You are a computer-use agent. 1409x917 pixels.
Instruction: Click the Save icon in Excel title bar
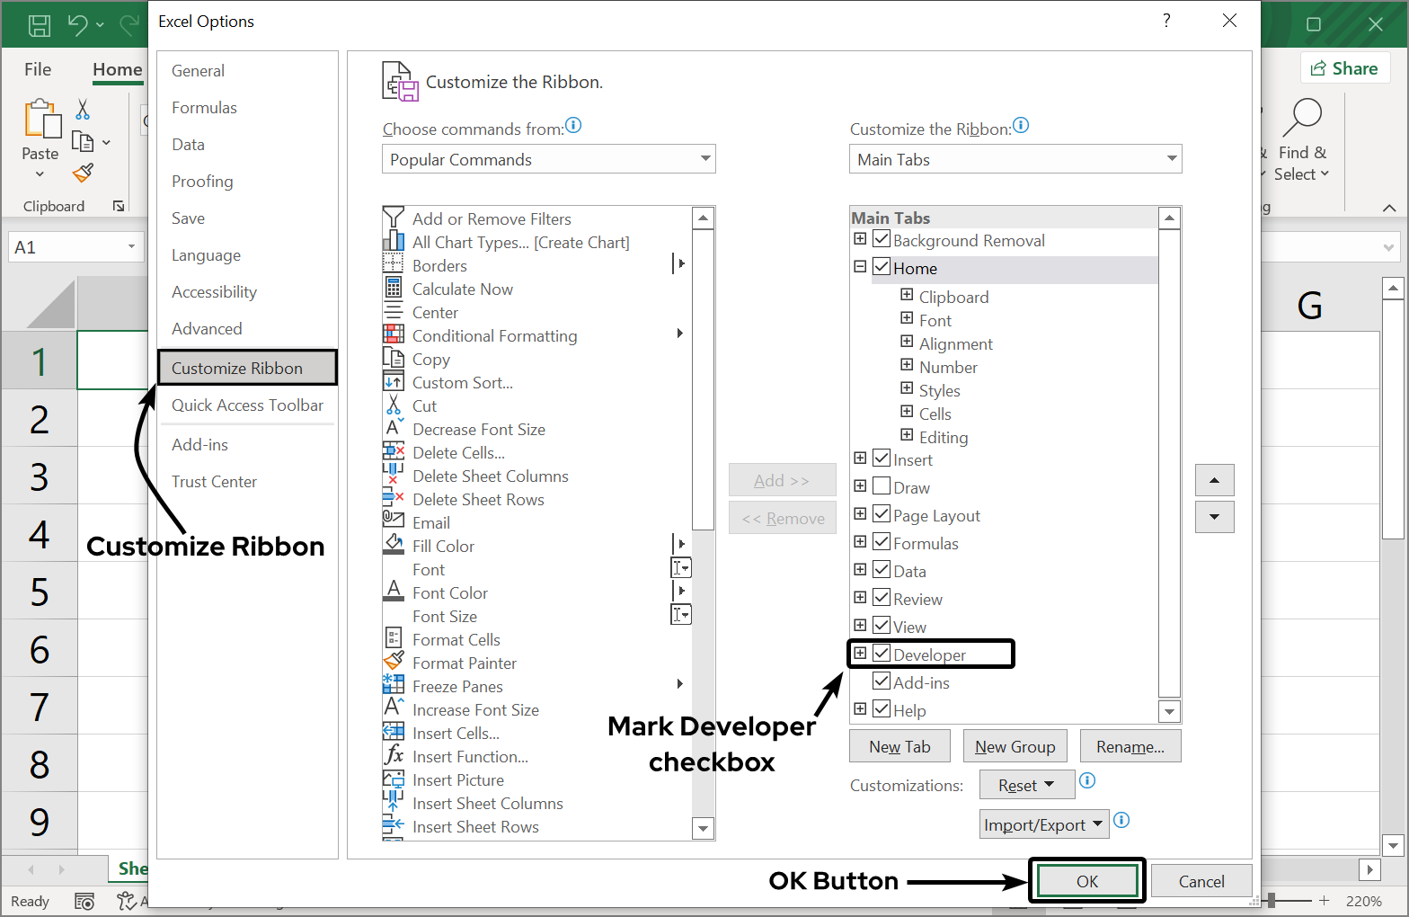(x=40, y=25)
